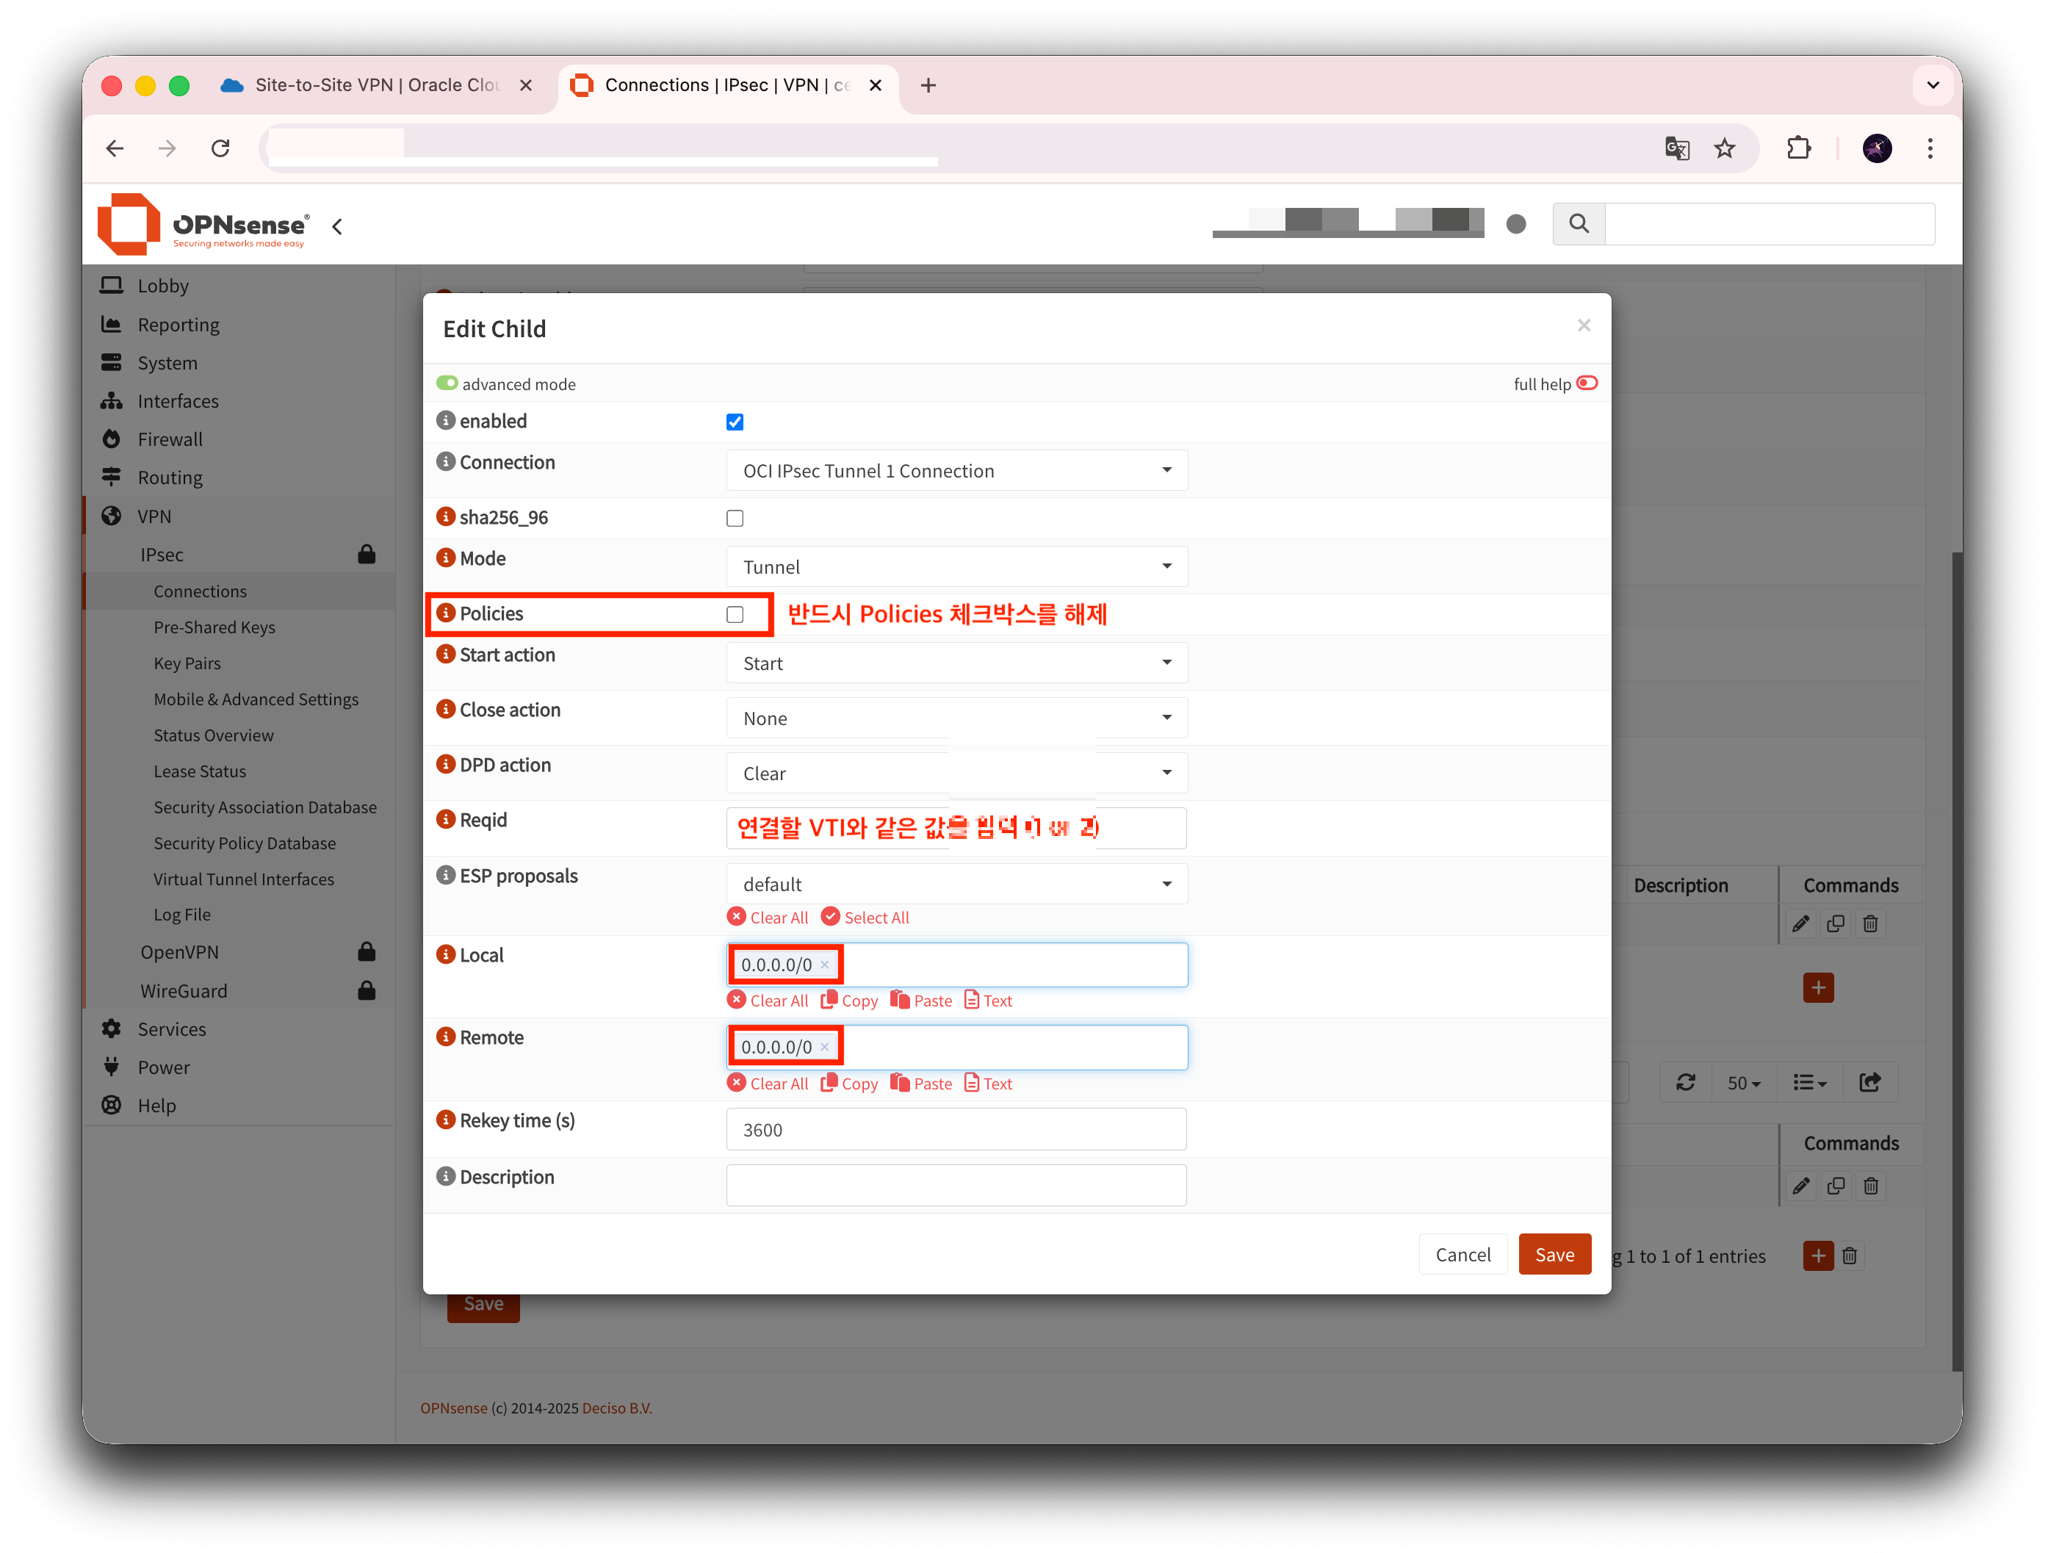
Task: Click the Paste icon under Local field
Action: coord(900,1001)
